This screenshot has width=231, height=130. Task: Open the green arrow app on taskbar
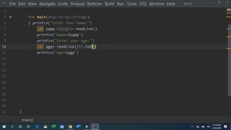(87, 127)
